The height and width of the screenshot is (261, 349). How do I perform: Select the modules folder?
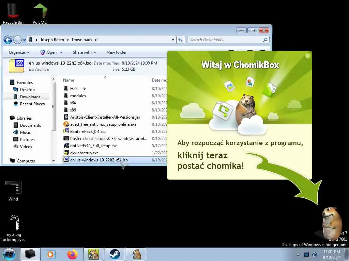tap(78, 95)
